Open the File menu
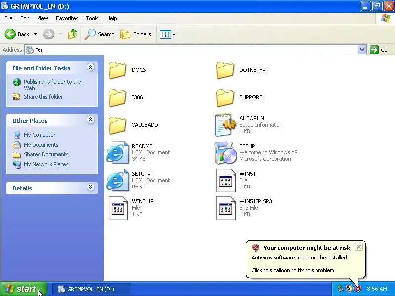 pos(8,18)
